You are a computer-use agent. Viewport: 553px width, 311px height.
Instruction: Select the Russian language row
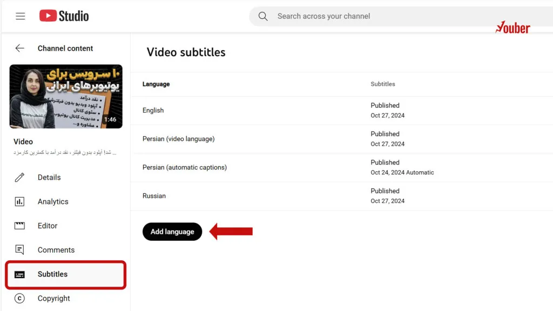342,196
